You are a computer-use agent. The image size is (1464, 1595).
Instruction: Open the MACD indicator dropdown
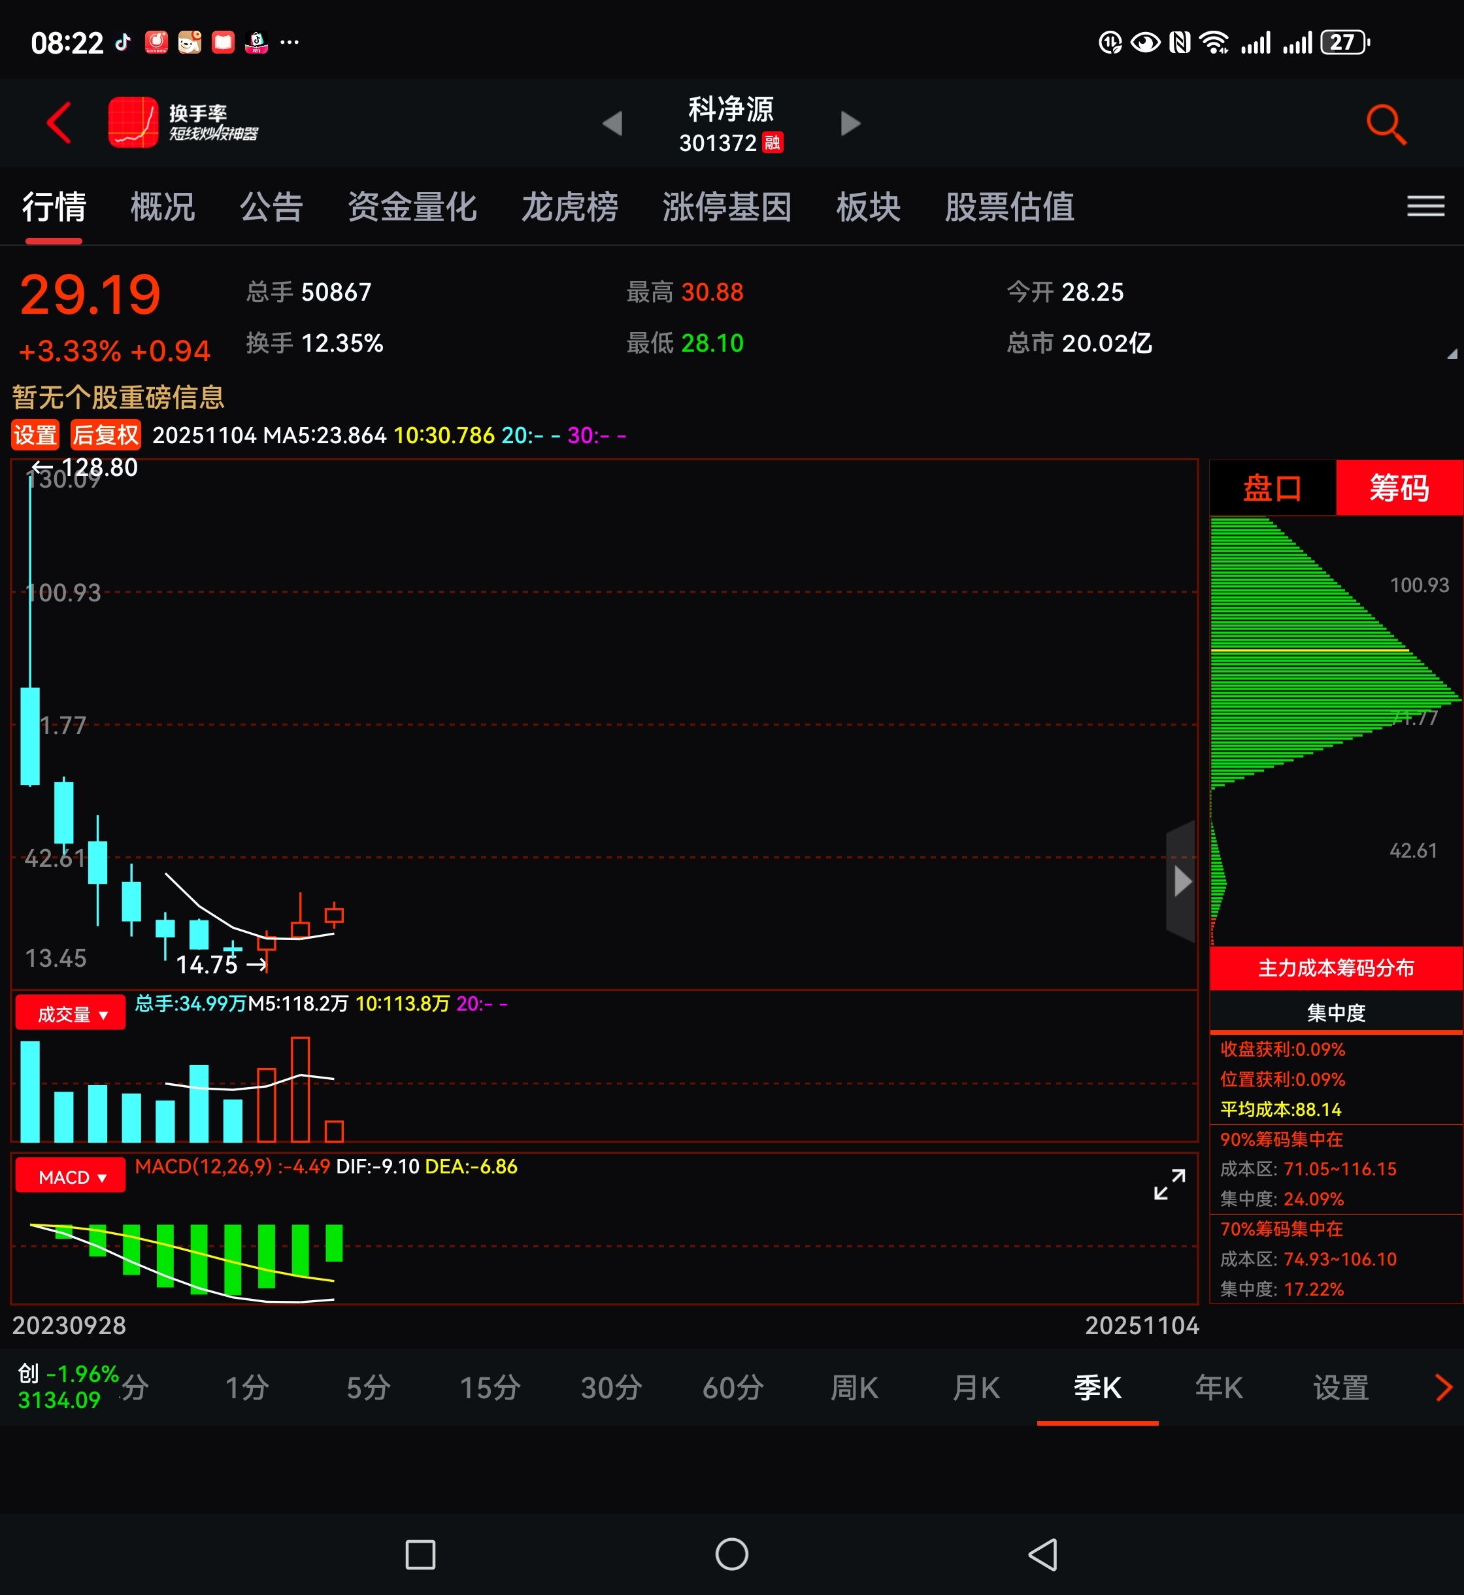pos(71,1177)
